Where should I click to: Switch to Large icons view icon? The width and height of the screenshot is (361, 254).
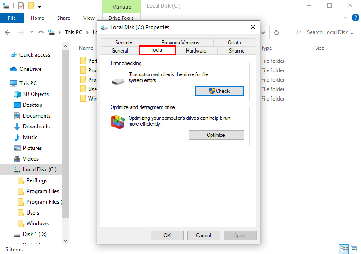pos(354,249)
